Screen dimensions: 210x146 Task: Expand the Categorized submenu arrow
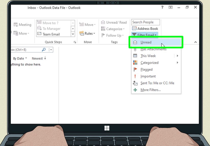point(177,62)
